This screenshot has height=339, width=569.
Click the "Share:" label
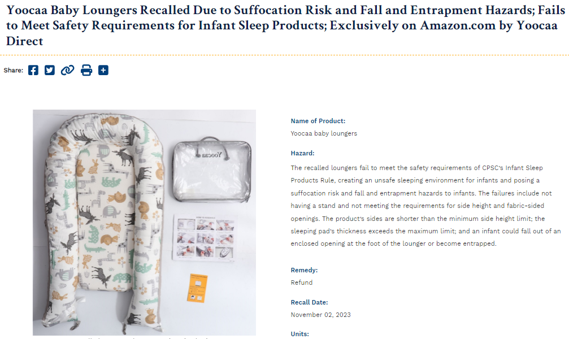(14, 70)
